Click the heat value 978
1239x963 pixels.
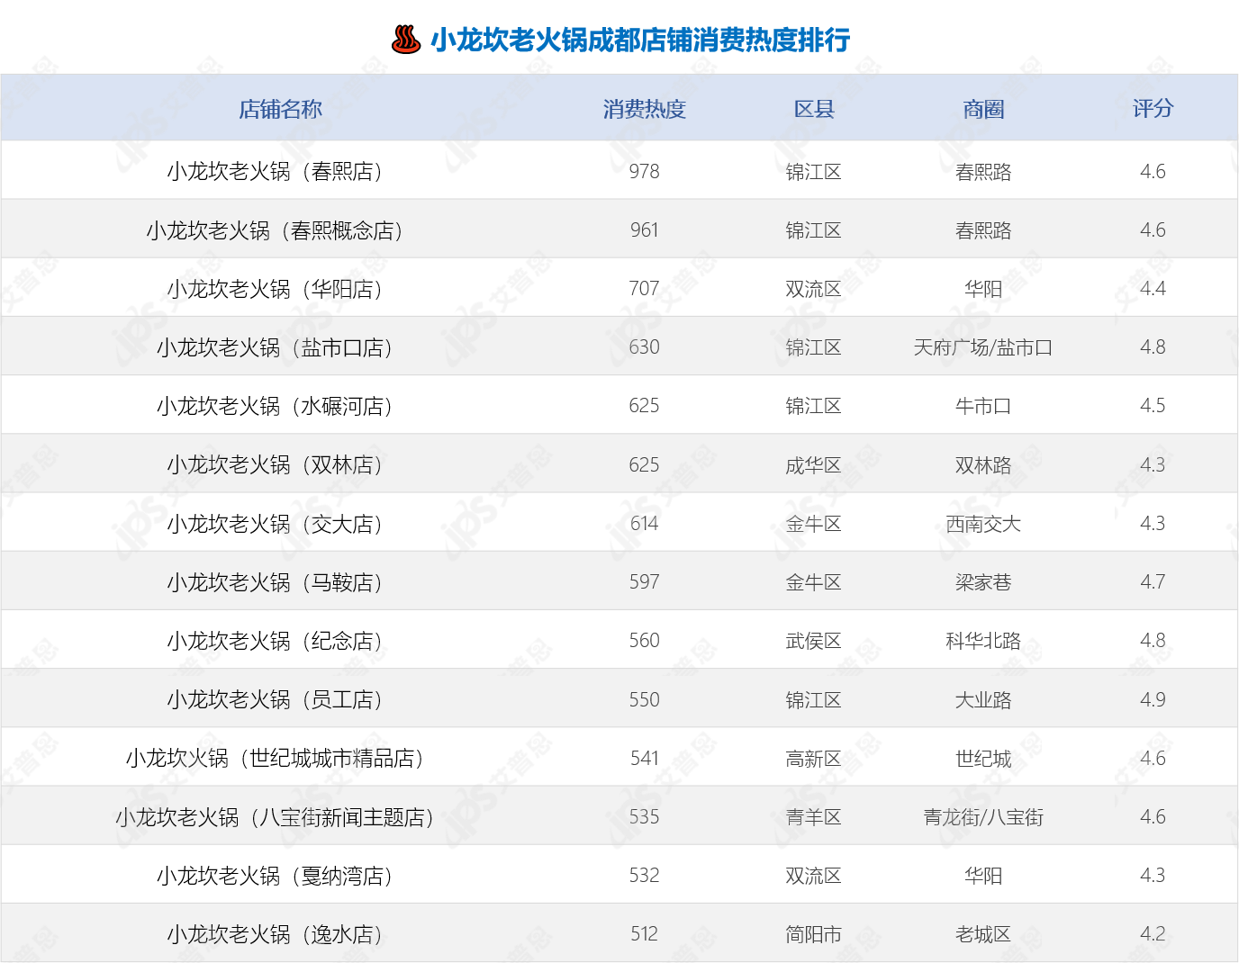645,171
